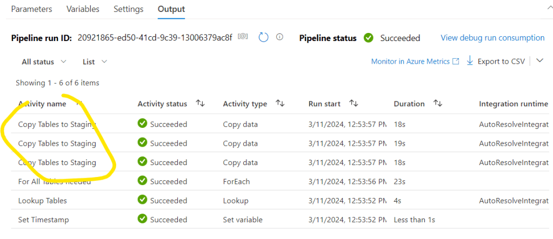This screenshot has height=239, width=553.
Task: Copy the pipeline run ID icon
Action: point(244,37)
